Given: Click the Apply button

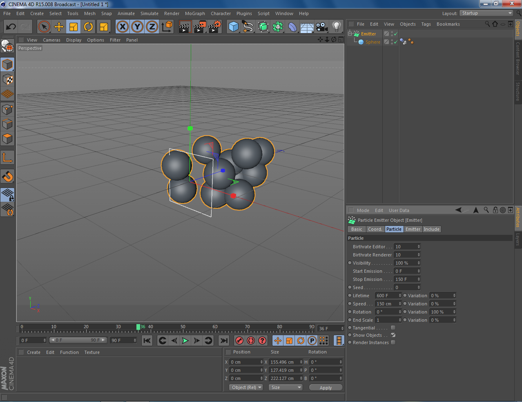Looking at the screenshot, I should [x=326, y=387].
